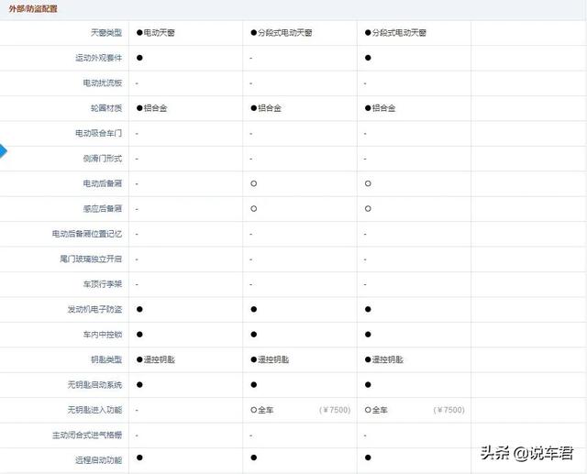
Task: Click the 钥匙类型 row label
Action: tap(106, 359)
